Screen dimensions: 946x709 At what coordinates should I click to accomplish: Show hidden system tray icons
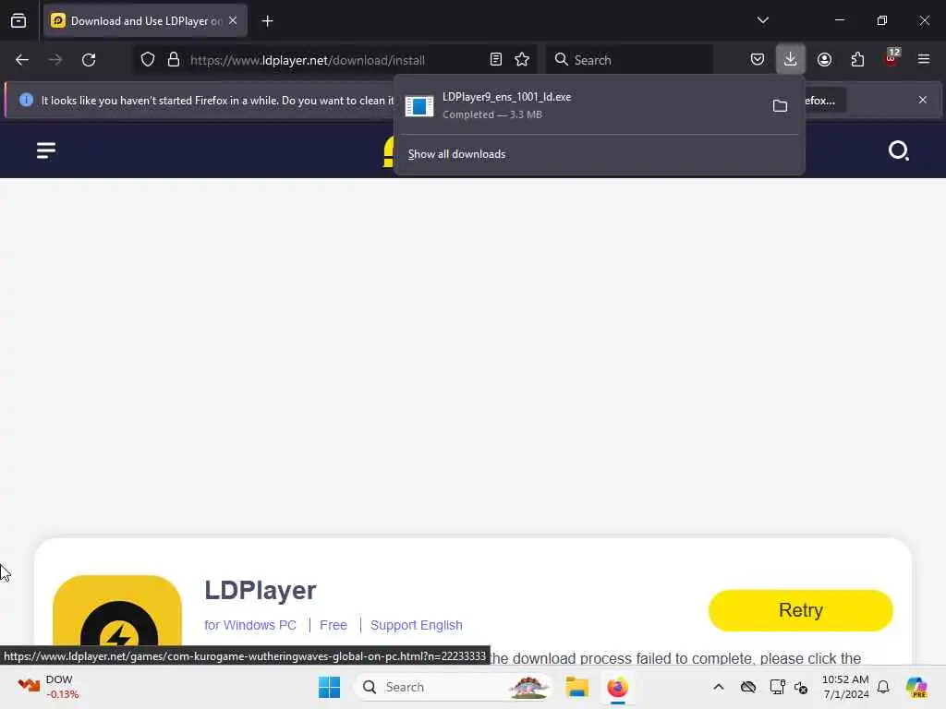click(x=719, y=687)
